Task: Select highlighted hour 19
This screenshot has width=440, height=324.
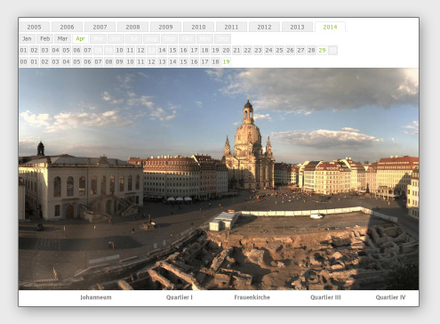Action: point(226,61)
